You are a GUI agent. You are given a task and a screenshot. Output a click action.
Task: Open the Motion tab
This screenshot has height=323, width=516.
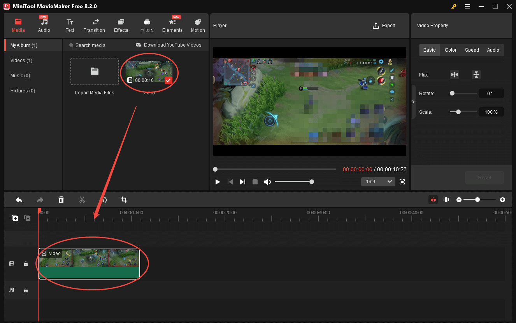pos(198,25)
